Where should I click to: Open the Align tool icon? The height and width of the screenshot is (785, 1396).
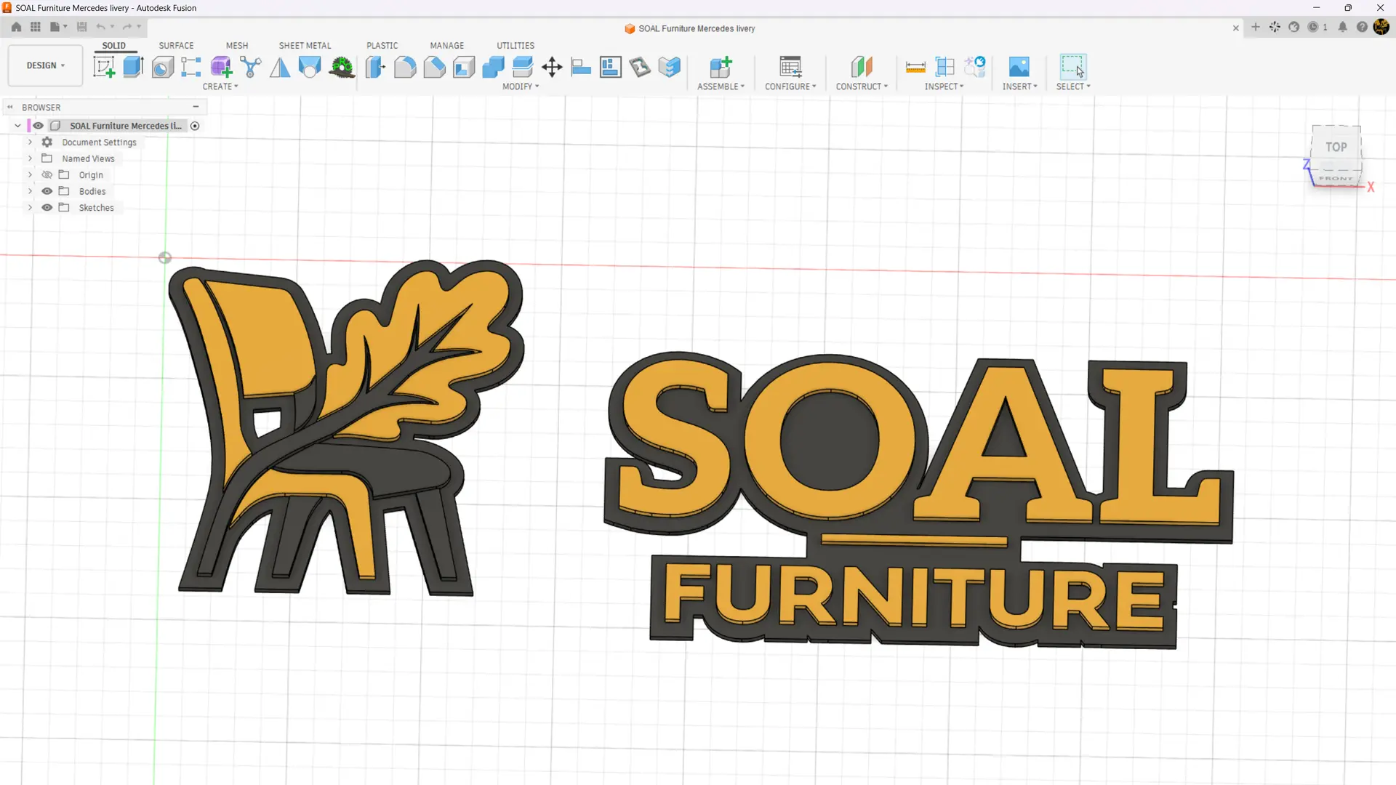(x=581, y=67)
